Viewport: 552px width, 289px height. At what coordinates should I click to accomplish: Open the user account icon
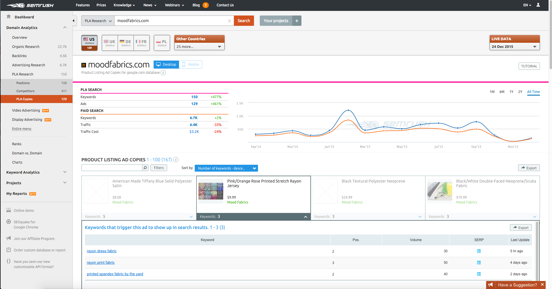(x=538, y=5)
